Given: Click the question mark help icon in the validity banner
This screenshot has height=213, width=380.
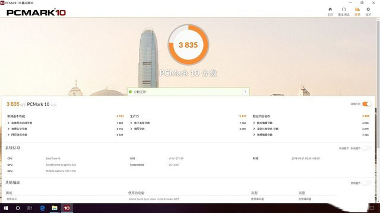Looking at the screenshot, I should tap(245, 92).
